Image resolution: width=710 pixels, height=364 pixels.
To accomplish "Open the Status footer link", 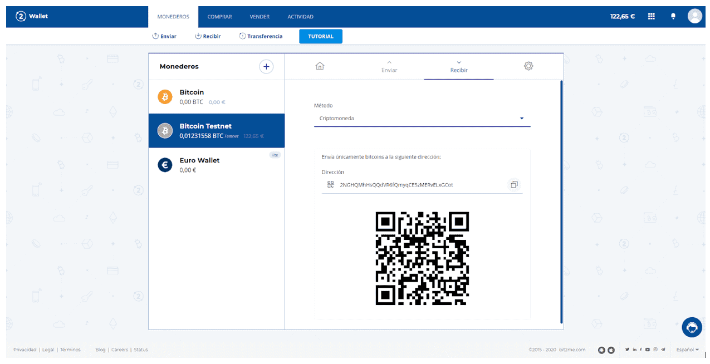I will [x=141, y=350].
